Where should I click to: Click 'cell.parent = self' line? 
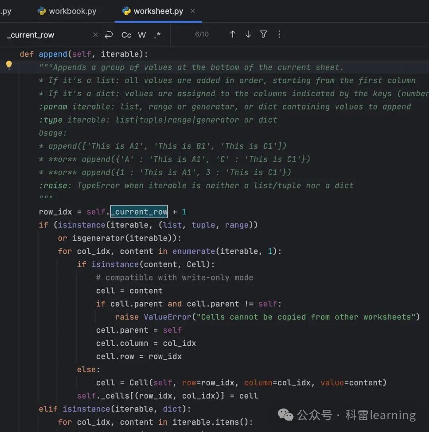point(139,330)
